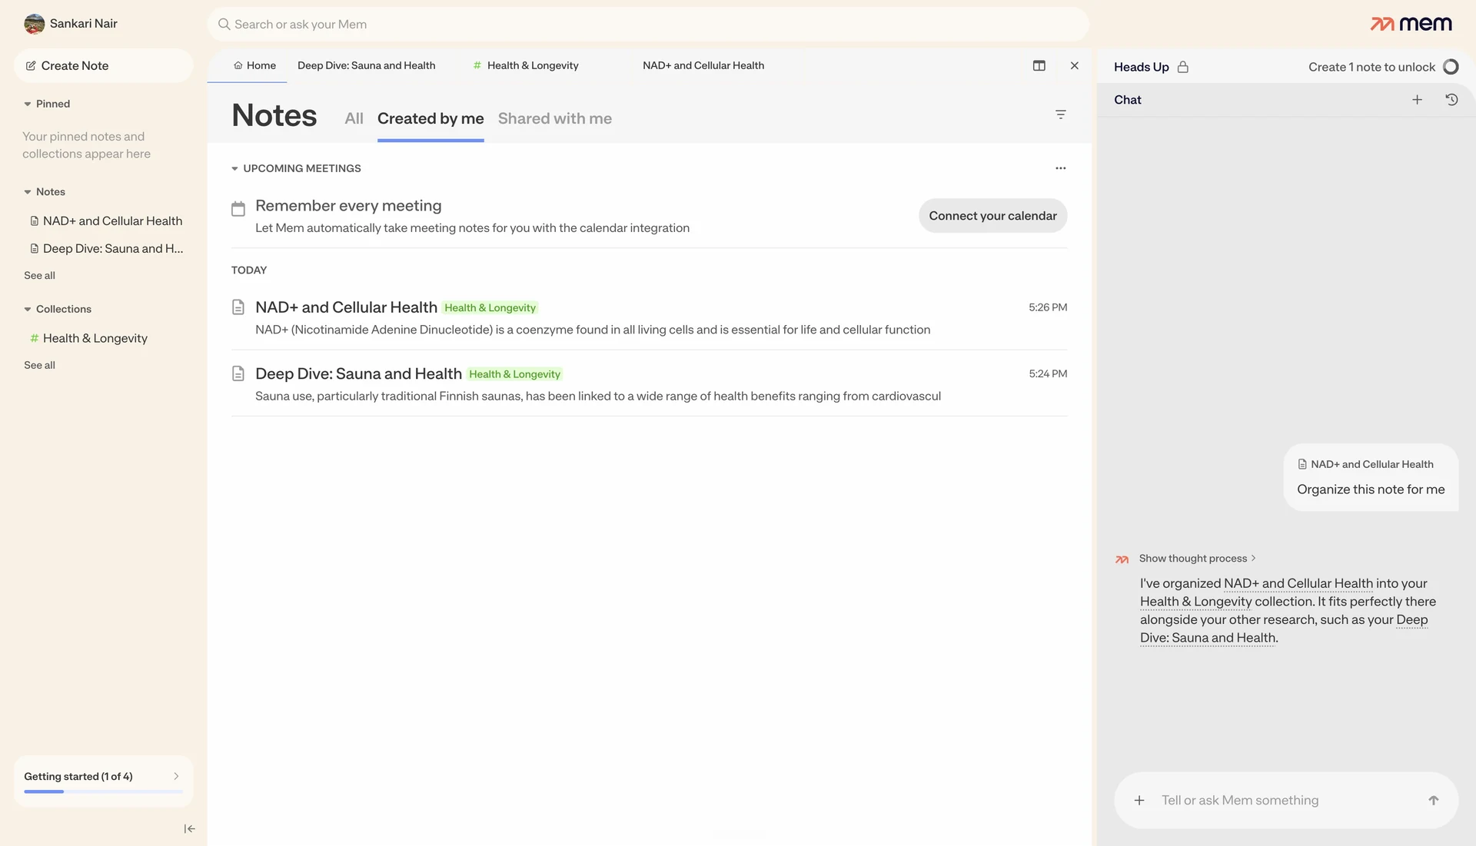Close the tab panel with the X icon

(1074, 66)
